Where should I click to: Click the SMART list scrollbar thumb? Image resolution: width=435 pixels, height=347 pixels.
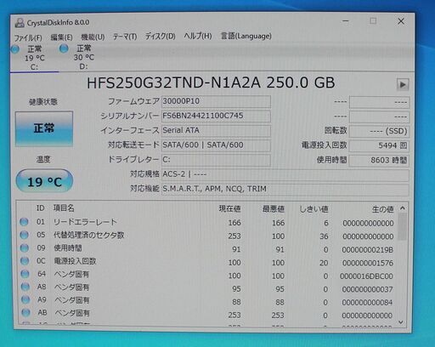[x=402, y=227]
